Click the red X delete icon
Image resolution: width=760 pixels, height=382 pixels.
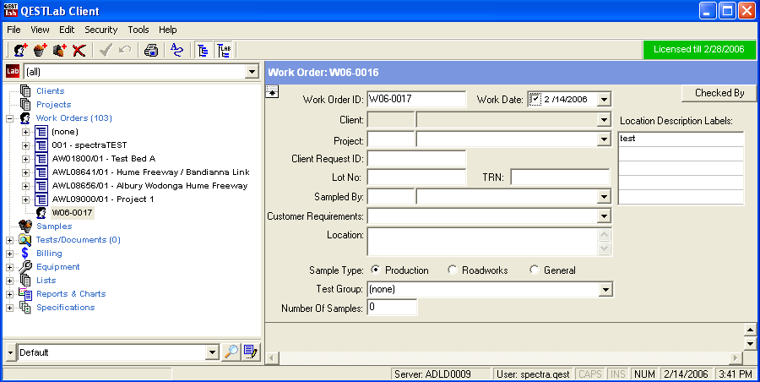click(79, 50)
